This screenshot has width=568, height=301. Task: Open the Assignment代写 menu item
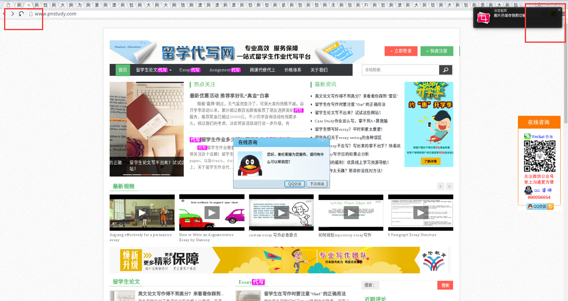pos(225,70)
